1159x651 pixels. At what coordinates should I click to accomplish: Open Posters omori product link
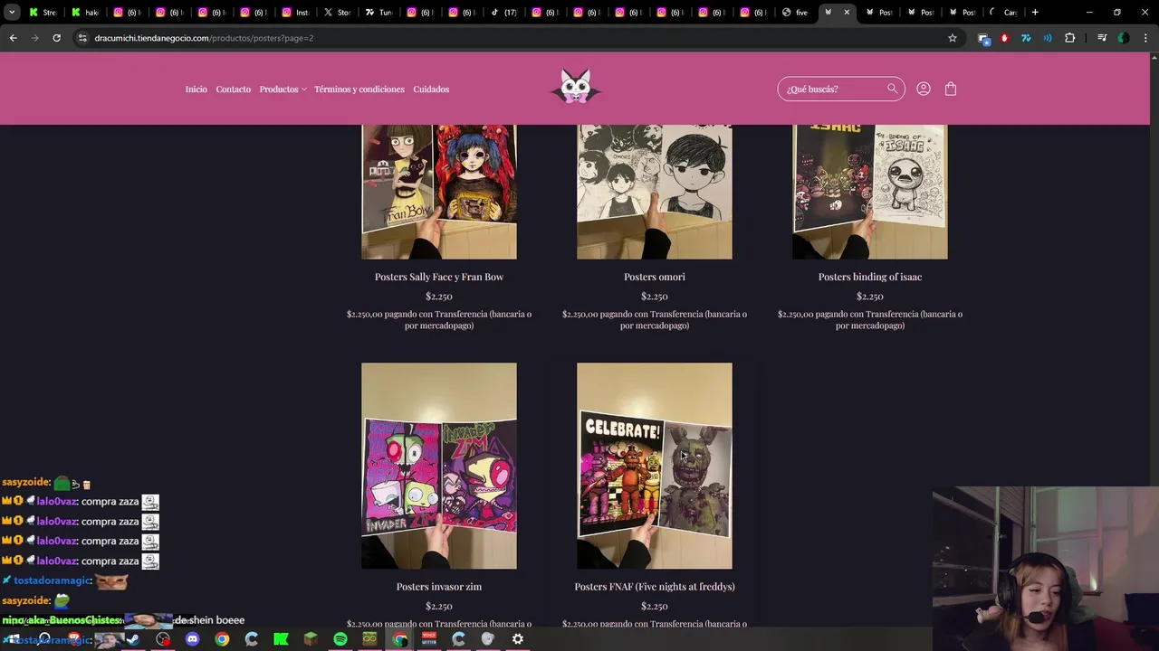click(655, 277)
